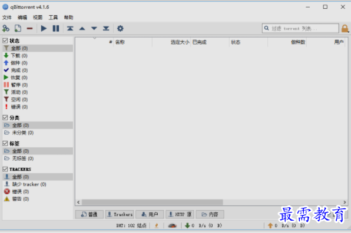Open the 编辑 menu
The width and height of the screenshot is (351, 233).
pyautogui.click(x=22, y=18)
